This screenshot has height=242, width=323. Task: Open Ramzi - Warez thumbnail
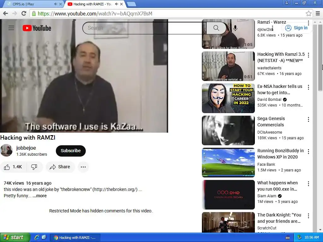click(228, 34)
